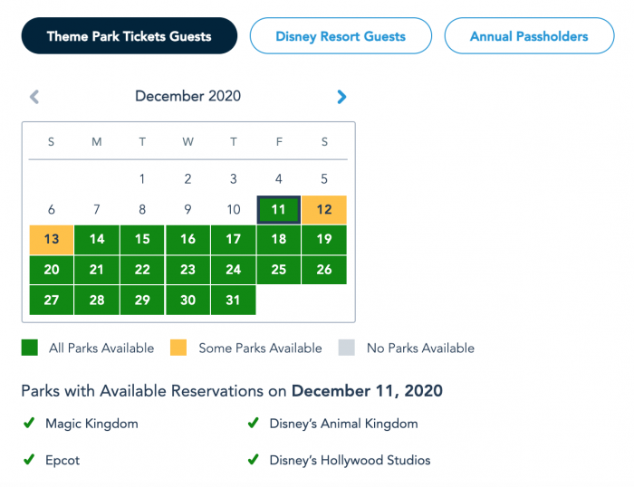
Task: Click the Disney's Hollywood Studios check mark
Action: (254, 460)
